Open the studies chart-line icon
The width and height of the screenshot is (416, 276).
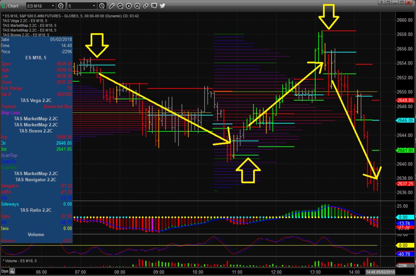click(120, 6)
